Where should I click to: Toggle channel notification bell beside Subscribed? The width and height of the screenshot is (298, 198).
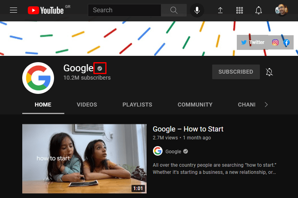coord(269,72)
